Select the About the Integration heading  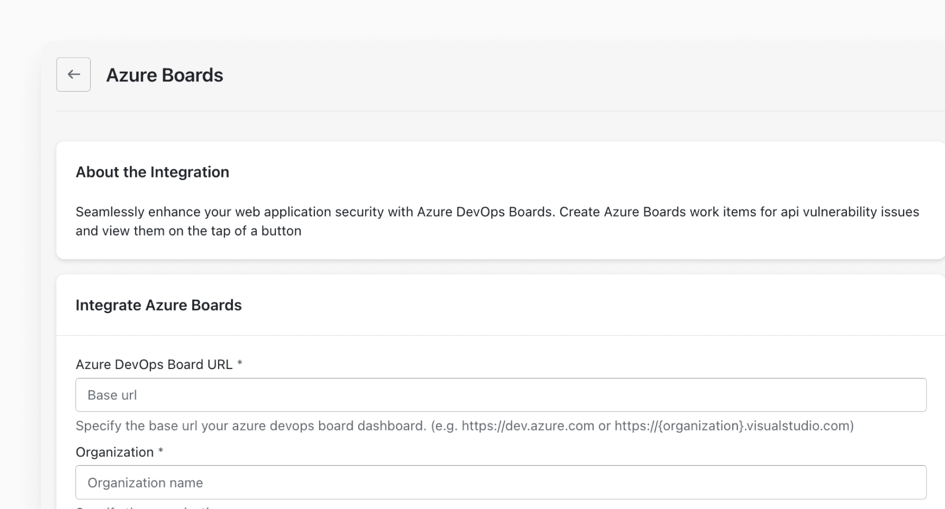pyautogui.click(x=152, y=172)
